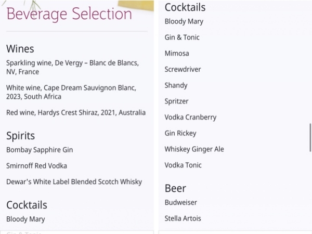Image resolution: width=312 pixels, height=234 pixels.
Task: Select White wine Cape Dream Sauvignon Blanc
Action: pos(71,92)
